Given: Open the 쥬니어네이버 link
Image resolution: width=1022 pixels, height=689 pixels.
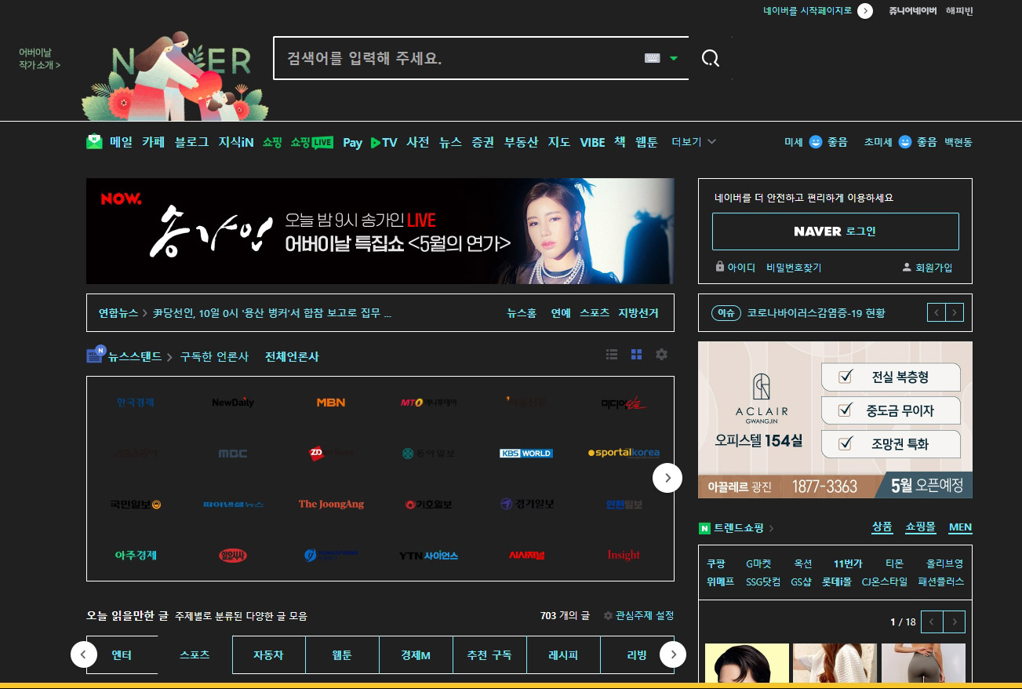Looking at the screenshot, I should [912, 11].
